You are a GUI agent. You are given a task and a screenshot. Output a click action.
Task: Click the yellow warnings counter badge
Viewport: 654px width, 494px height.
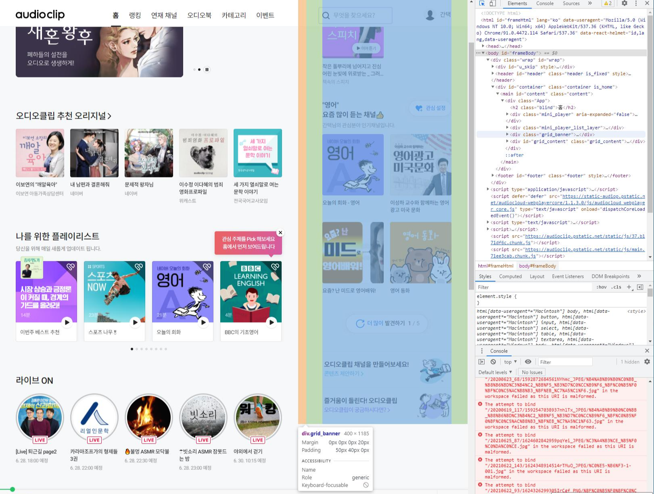tap(608, 3)
